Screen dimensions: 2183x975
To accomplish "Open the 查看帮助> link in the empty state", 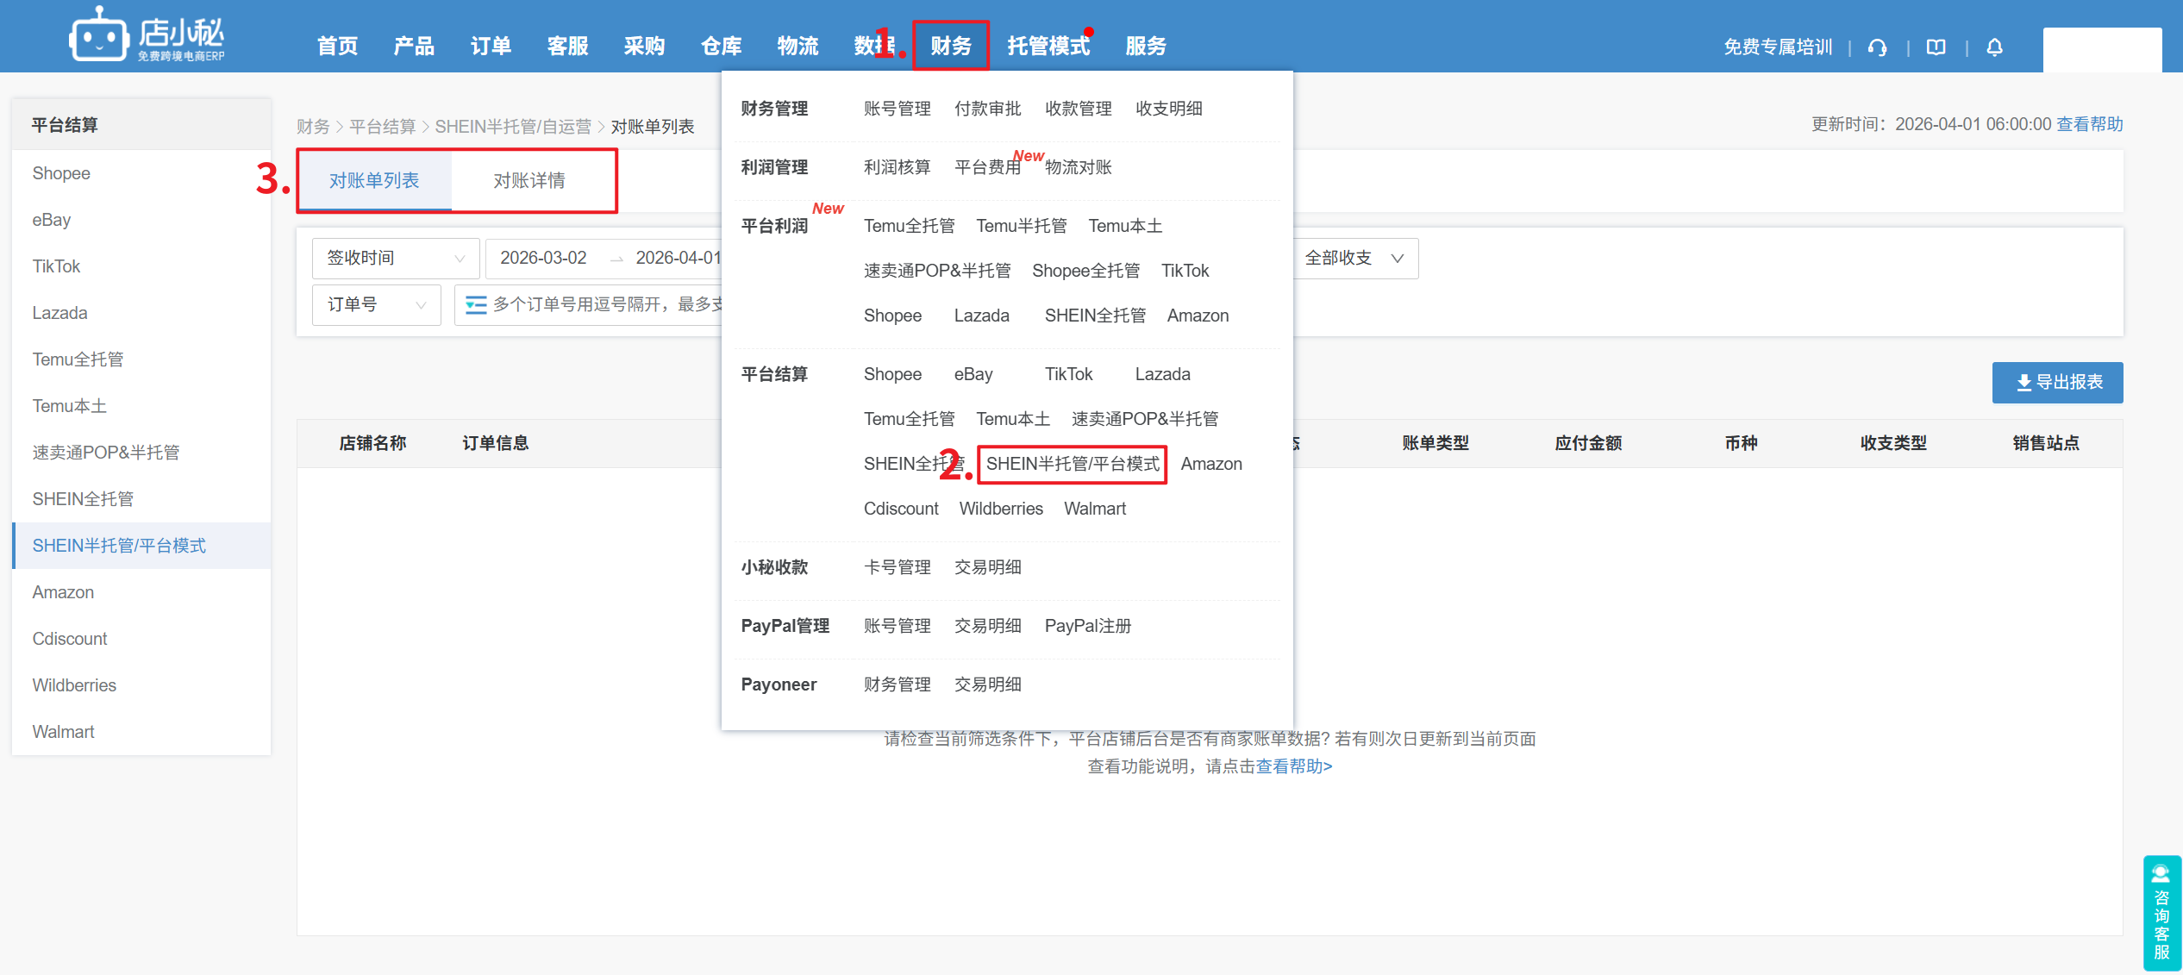I will tap(1293, 766).
